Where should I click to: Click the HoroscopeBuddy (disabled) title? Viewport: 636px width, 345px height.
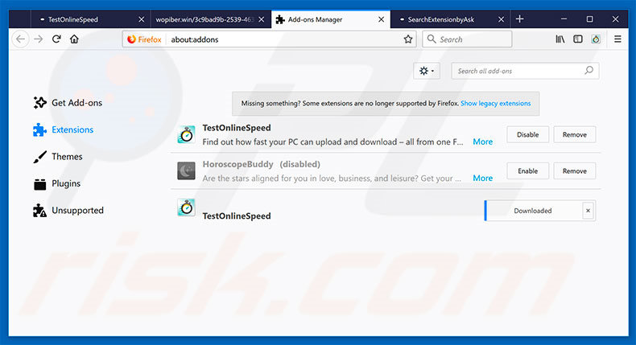(x=261, y=164)
